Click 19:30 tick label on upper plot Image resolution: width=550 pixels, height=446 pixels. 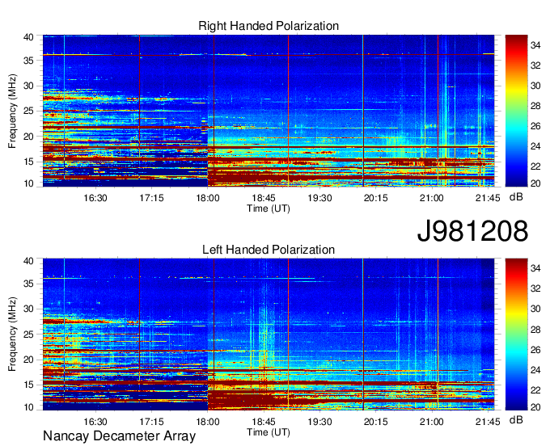point(319,198)
